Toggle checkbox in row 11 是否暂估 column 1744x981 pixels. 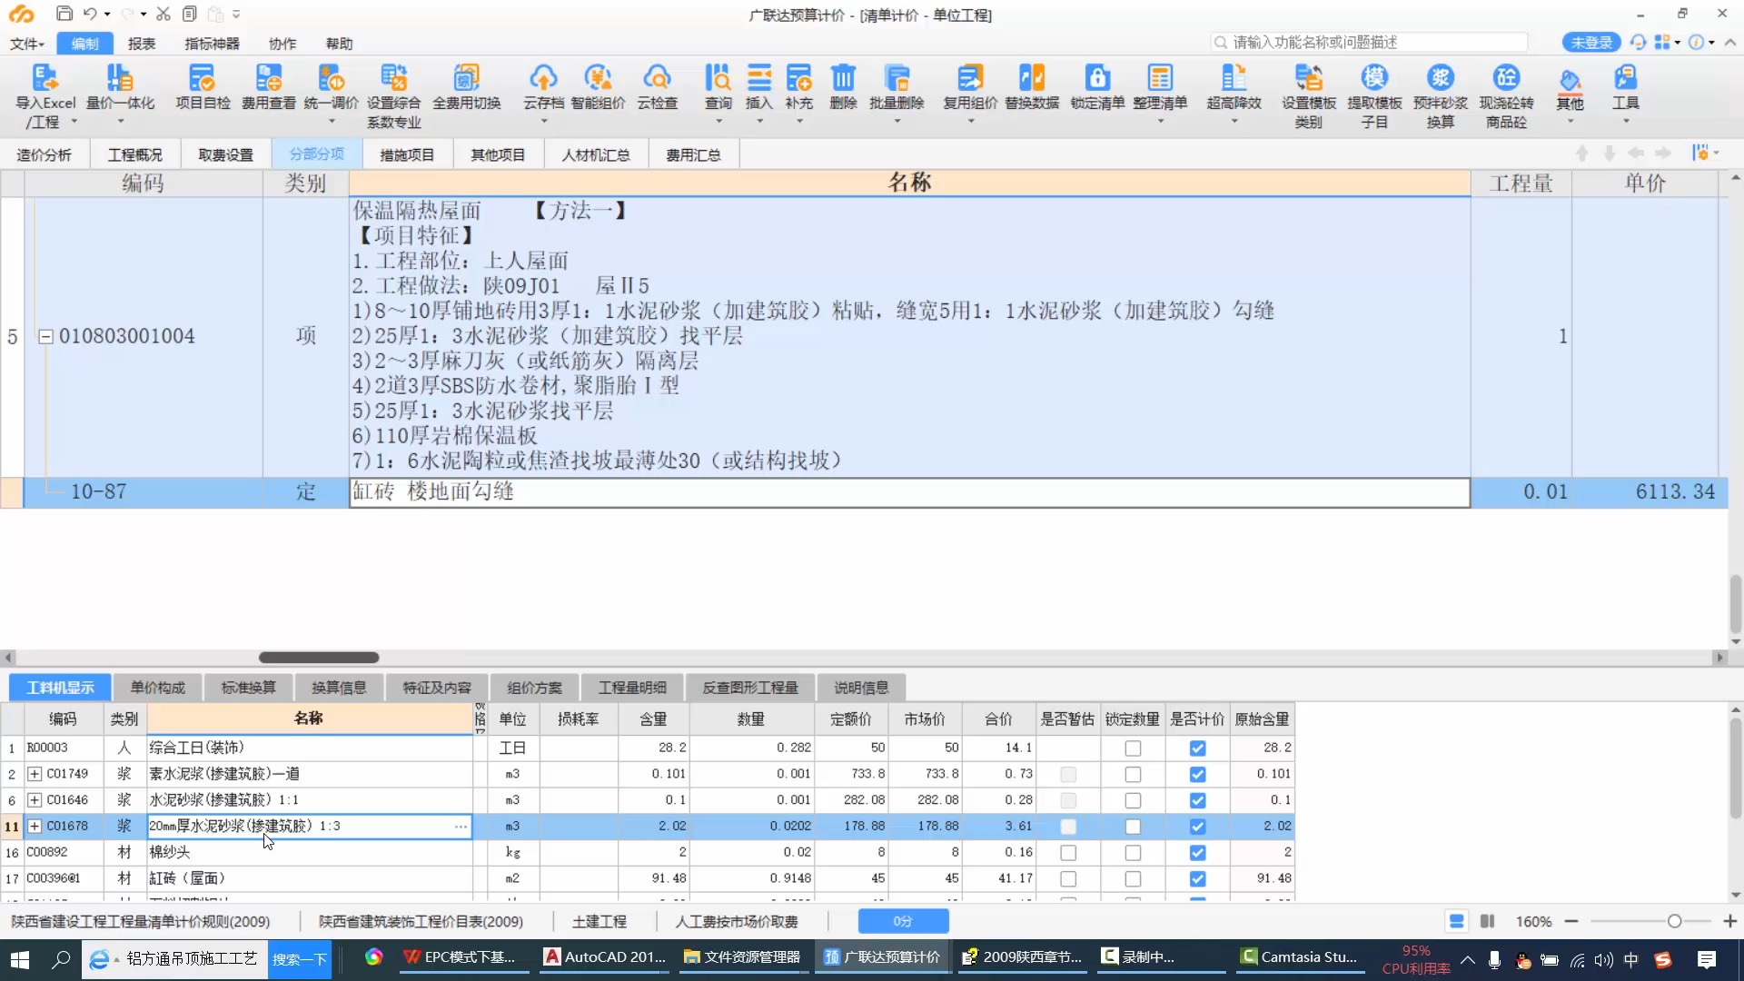click(x=1067, y=826)
